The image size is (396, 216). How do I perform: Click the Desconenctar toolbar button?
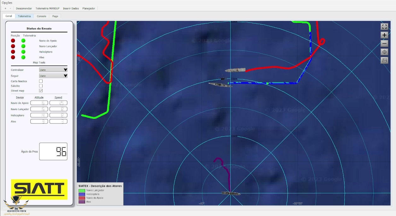pyautogui.click(x=24, y=8)
